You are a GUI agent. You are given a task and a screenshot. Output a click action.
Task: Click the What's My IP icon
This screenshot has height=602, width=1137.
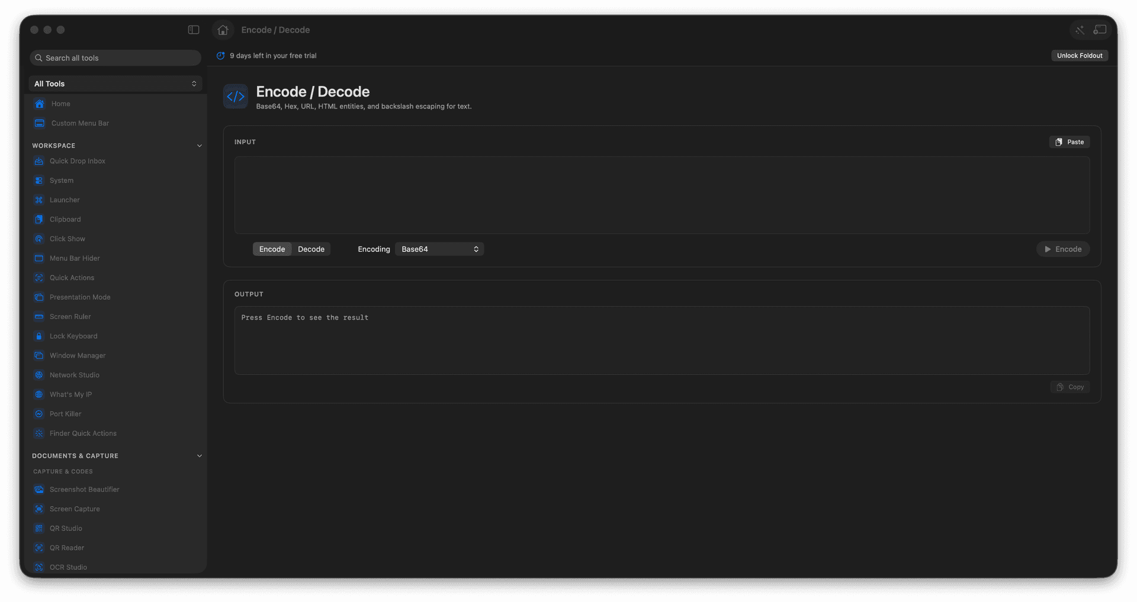coord(39,395)
